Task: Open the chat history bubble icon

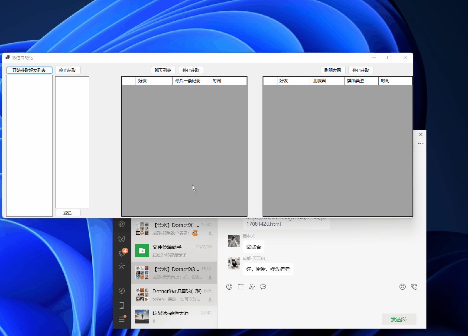Action: click(x=263, y=286)
